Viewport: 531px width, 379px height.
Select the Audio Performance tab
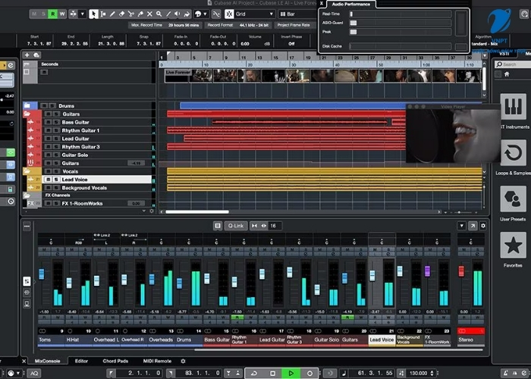point(350,4)
